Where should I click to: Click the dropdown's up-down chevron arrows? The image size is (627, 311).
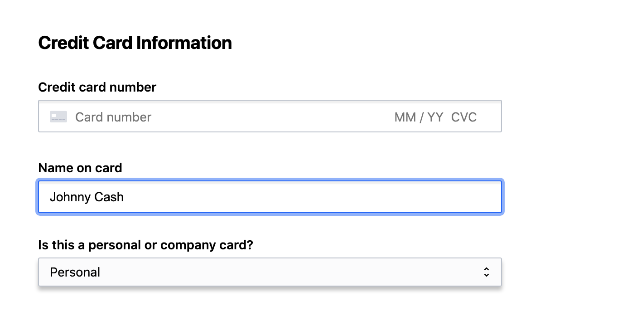coord(486,272)
